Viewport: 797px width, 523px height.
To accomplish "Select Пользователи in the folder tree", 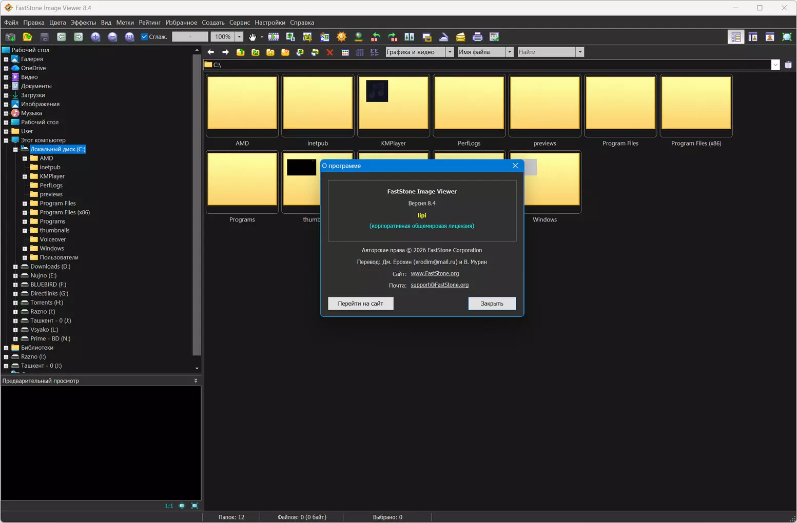I will (x=59, y=257).
